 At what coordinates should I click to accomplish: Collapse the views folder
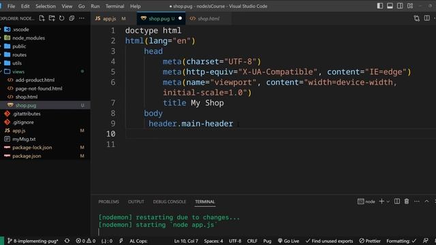[45, 71]
